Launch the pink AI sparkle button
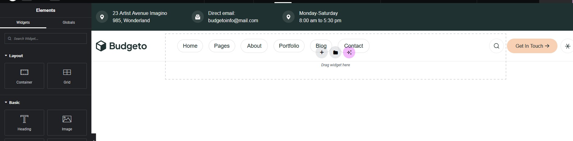573x141 pixels. pos(349,53)
